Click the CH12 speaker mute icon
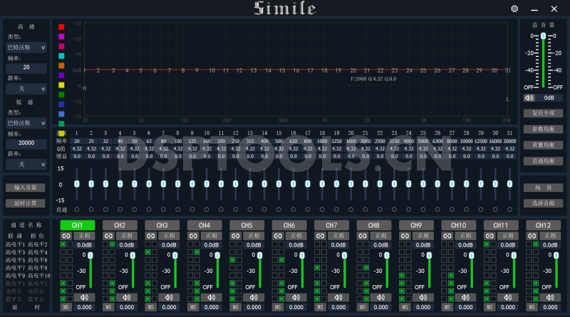This screenshot has height=317, width=570. (x=550, y=297)
